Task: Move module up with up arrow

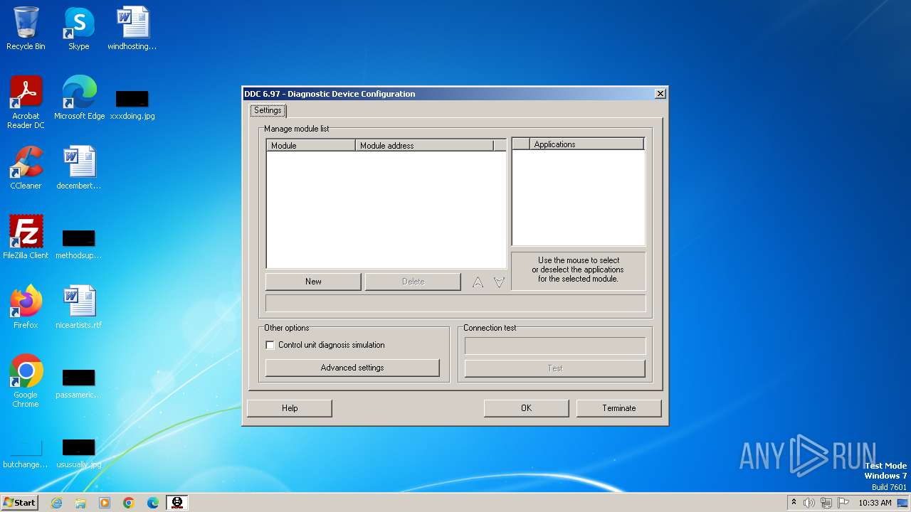Action: (478, 282)
